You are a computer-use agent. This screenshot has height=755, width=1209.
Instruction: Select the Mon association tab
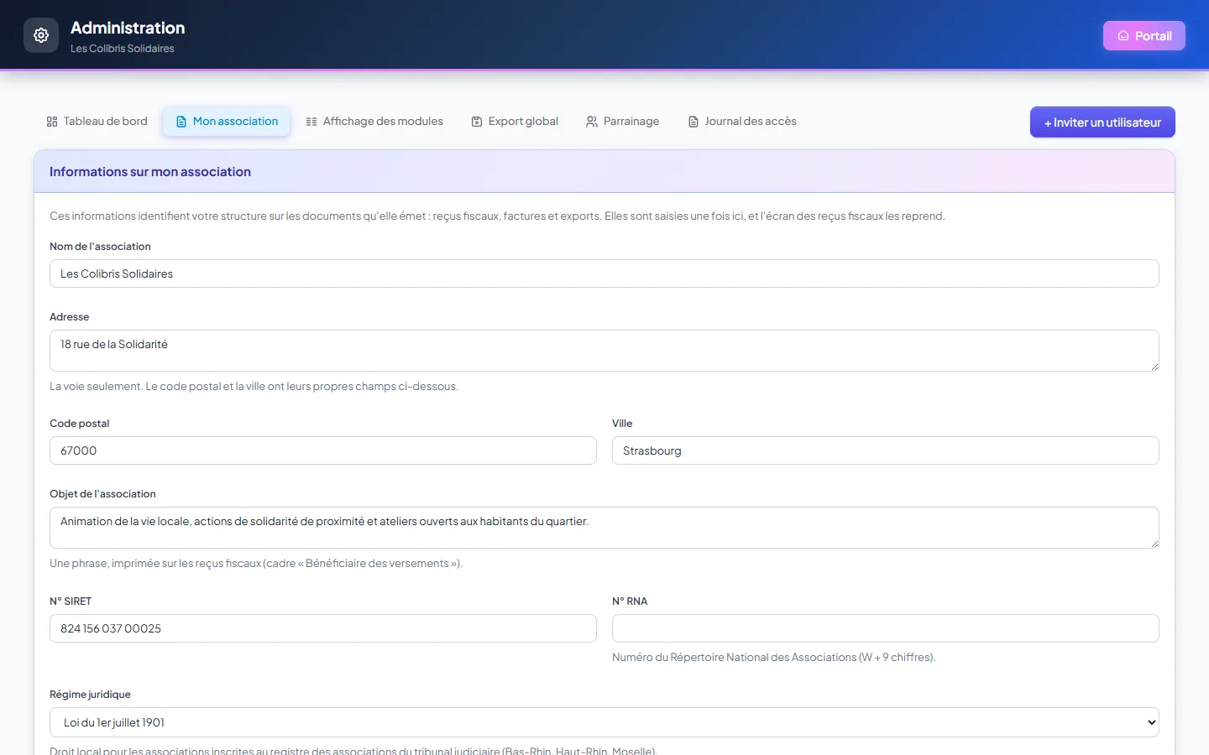(x=227, y=122)
